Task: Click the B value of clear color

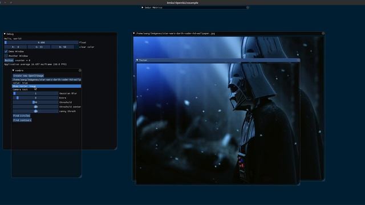Action: coord(63,47)
